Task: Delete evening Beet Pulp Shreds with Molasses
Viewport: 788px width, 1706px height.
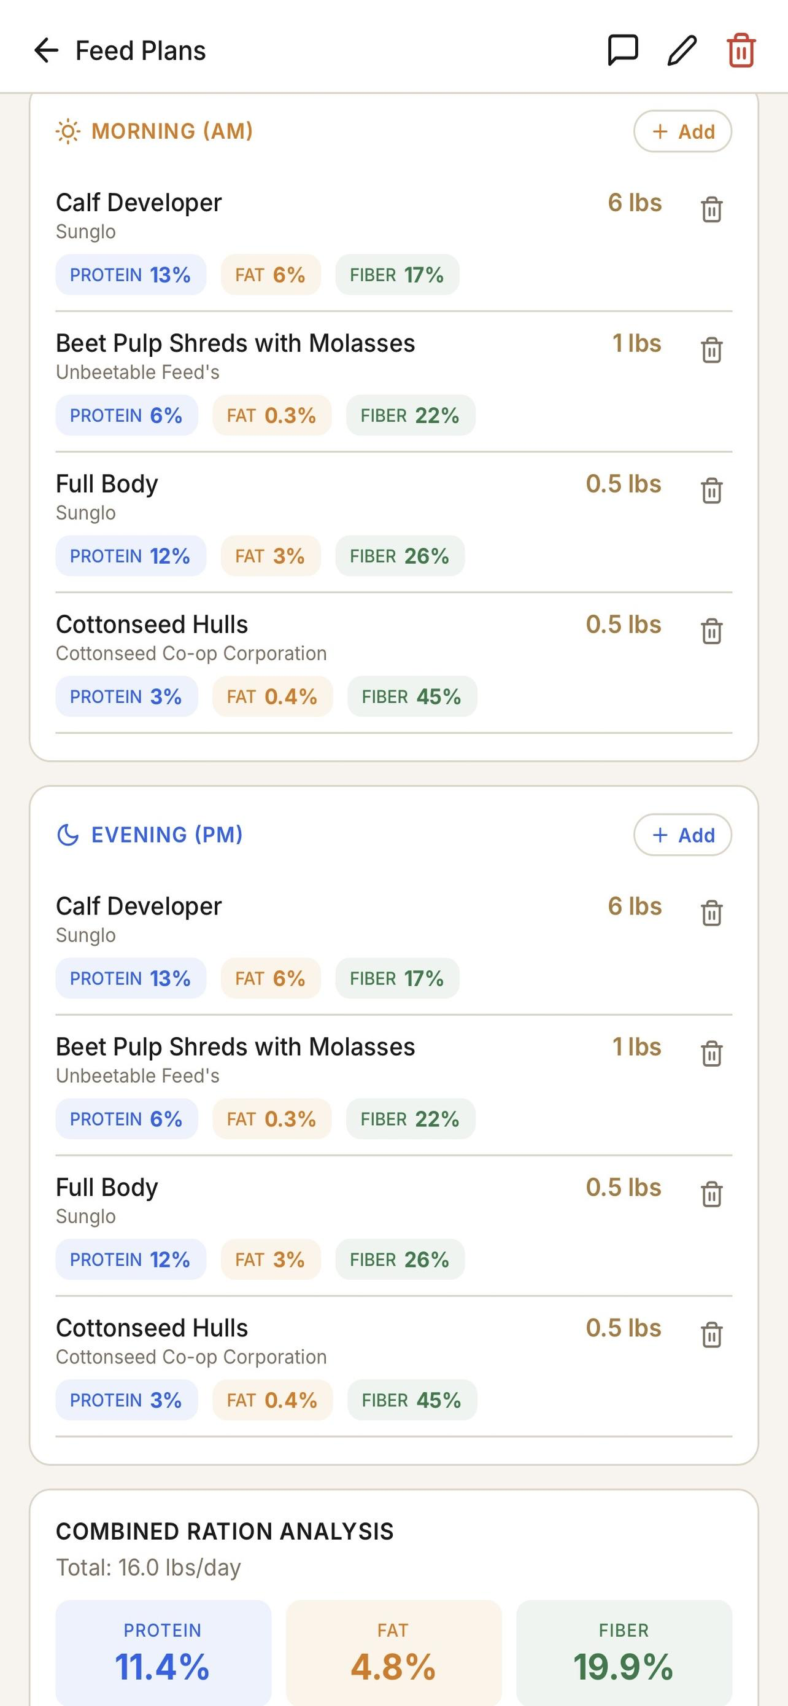Action: coord(711,1054)
